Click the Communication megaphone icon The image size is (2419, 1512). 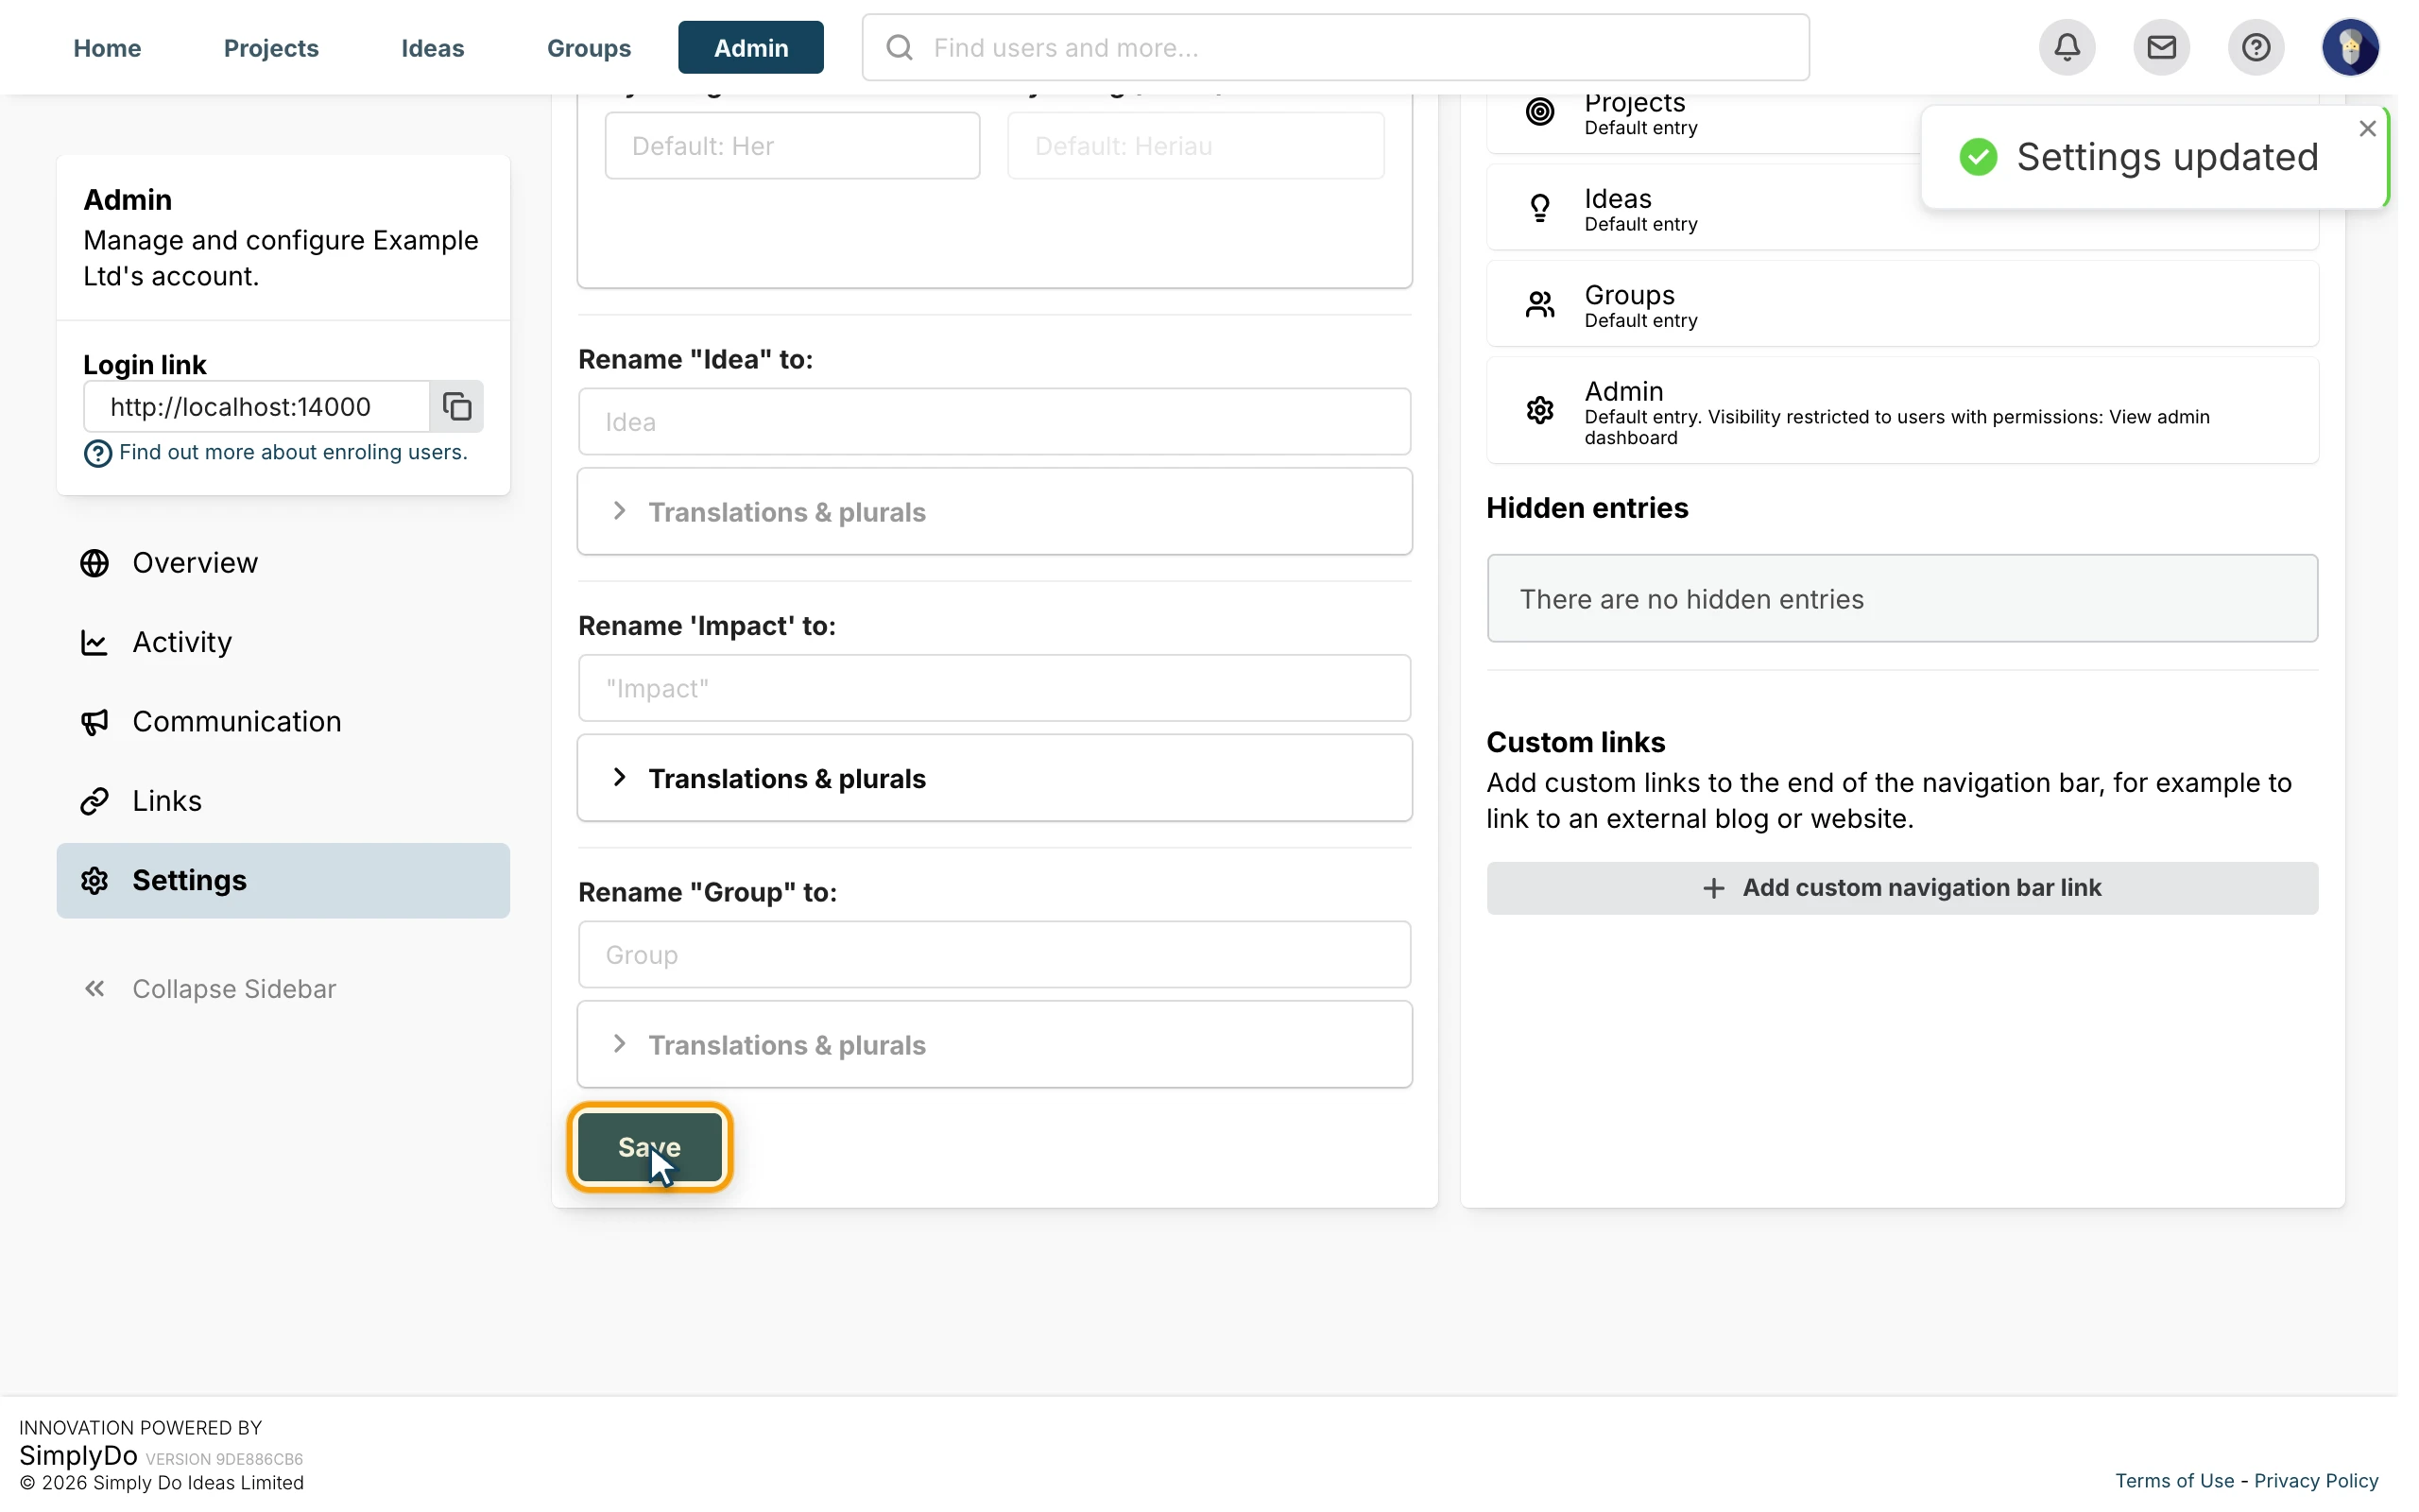click(94, 722)
